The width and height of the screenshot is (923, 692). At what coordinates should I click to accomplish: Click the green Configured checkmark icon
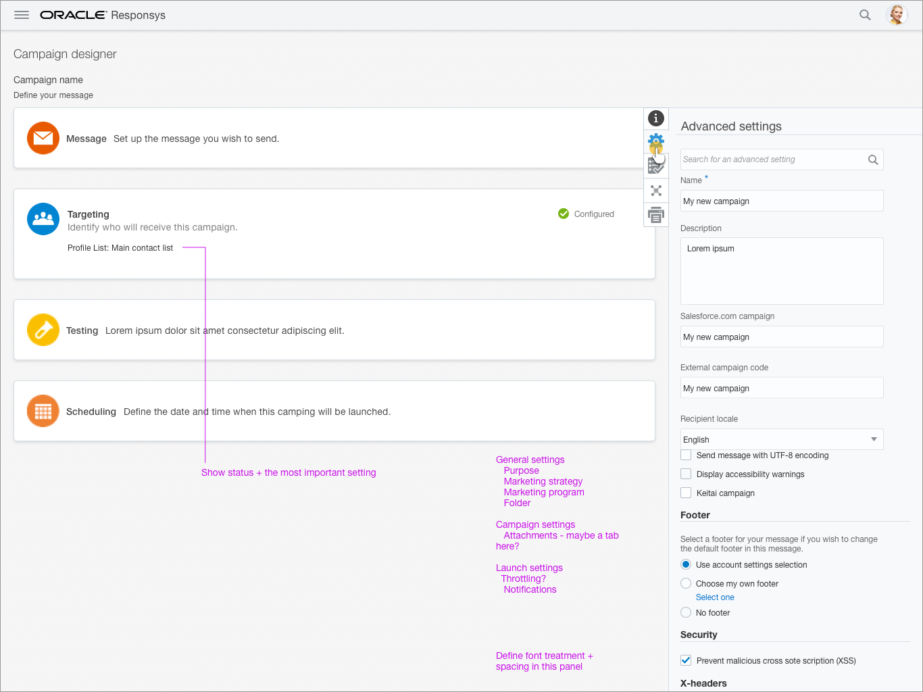click(x=564, y=214)
